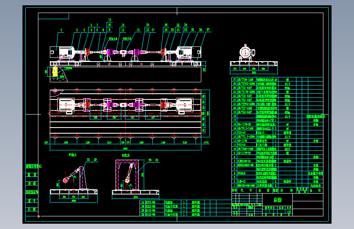
Task: Click the yellow anchor block in the foundation section
Action: pos(55,72)
